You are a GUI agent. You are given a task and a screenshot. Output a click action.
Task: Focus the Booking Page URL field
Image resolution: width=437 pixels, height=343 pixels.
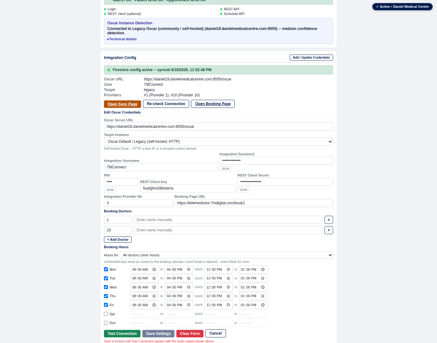pos(254,203)
